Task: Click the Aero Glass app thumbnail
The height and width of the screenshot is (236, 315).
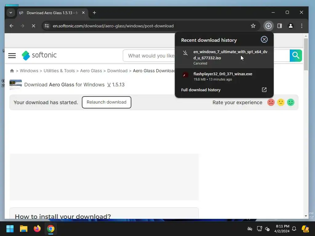Action: pyautogui.click(x=15, y=85)
